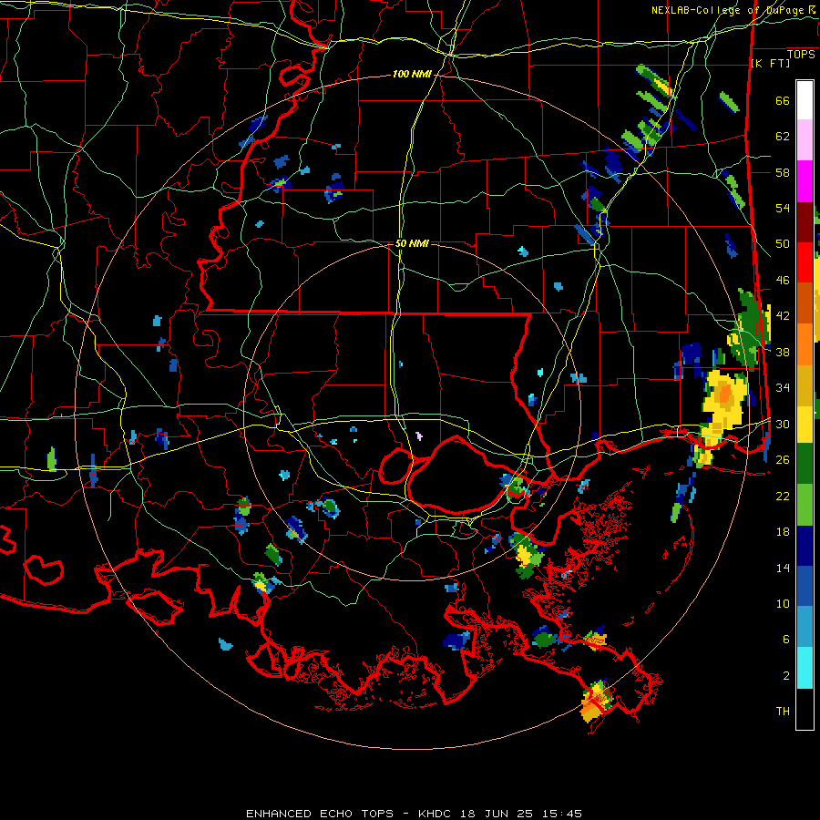The height and width of the screenshot is (820, 820).
Task: Click the [K FT] units label
Action: point(770,64)
